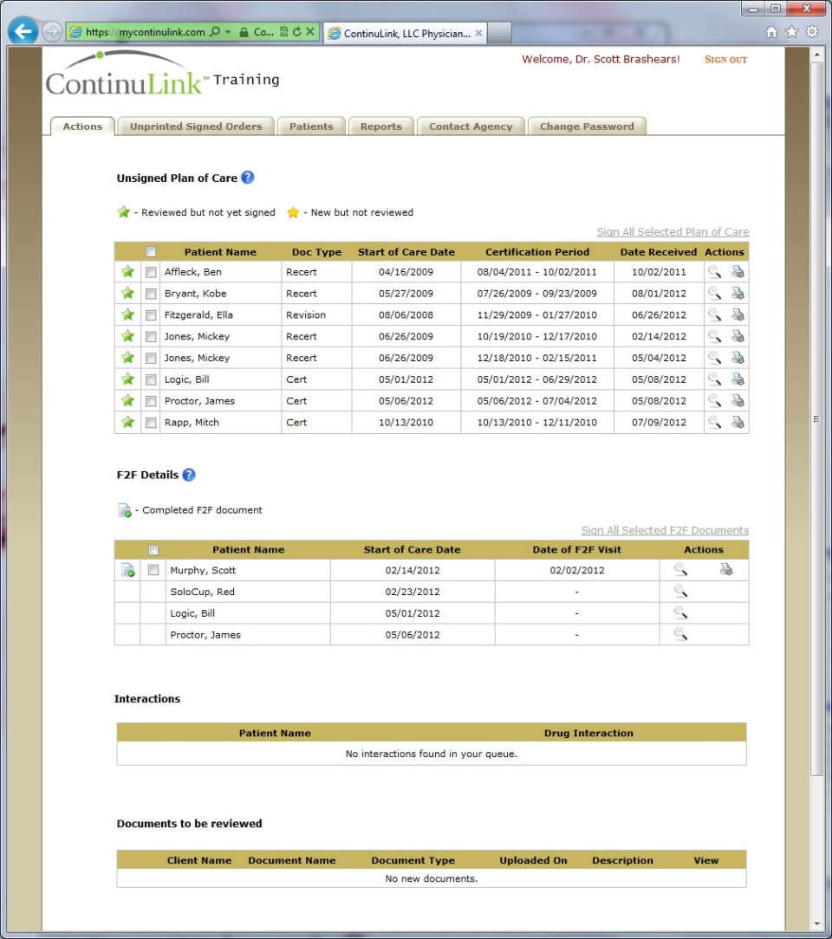Check the box for Fitzgerald, Ella

pos(151,315)
